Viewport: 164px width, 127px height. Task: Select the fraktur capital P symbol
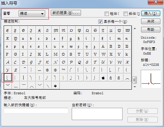tap(79, 30)
